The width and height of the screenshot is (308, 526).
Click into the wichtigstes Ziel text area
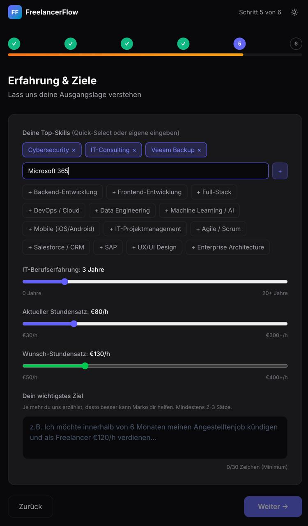click(155, 438)
